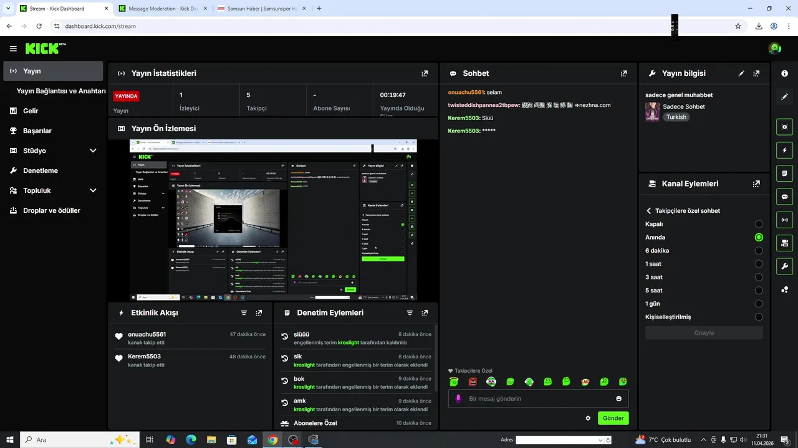Open chat settings gear near Gönder
Viewport: 798px width, 448px height.
pos(588,418)
